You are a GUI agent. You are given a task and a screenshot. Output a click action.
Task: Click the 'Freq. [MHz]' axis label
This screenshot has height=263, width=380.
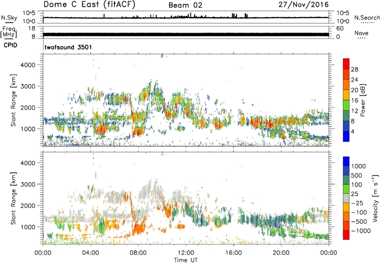click(9, 32)
